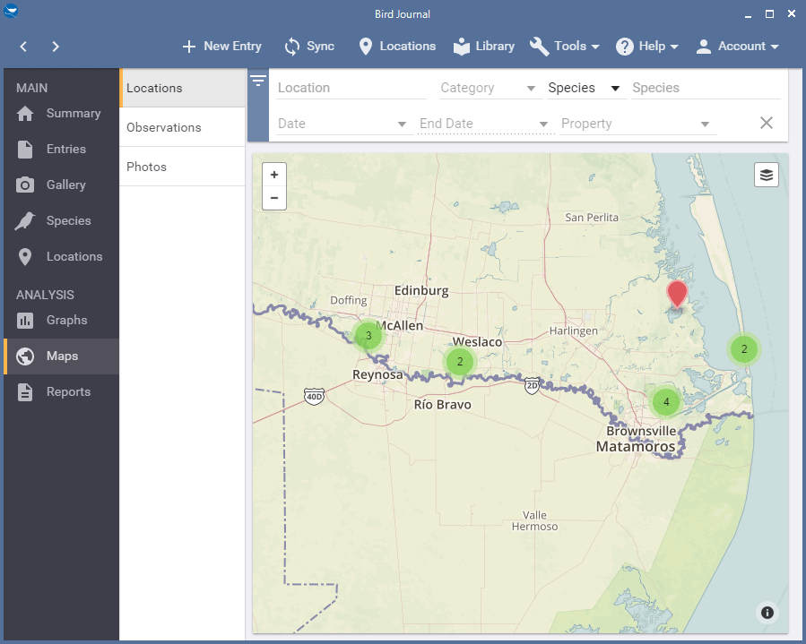
Task: Open the Date dropdown
Action: click(x=342, y=125)
